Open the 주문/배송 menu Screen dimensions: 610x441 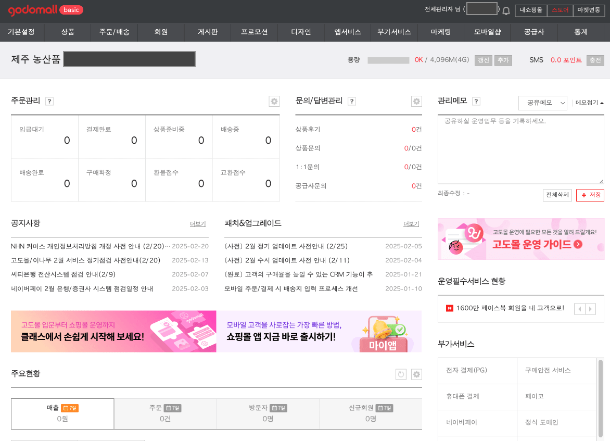click(114, 32)
